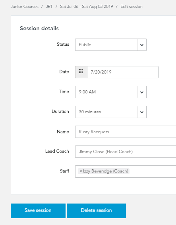The height and width of the screenshot is (225, 176).
Task: Edit the Name field Rusty Racquets
Action: pyautogui.click(x=126, y=132)
